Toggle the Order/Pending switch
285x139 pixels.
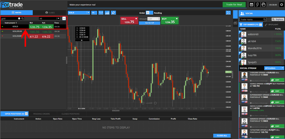coord(148,13)
